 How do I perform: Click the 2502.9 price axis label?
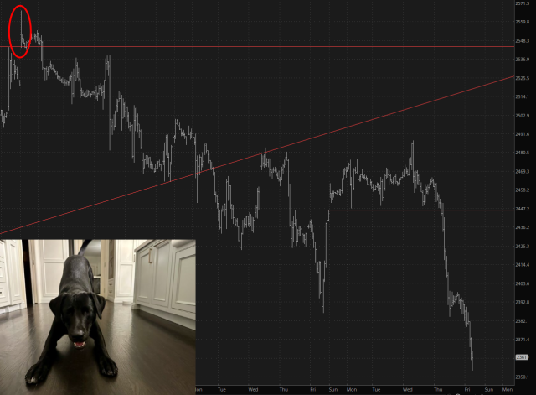(523, 116)
